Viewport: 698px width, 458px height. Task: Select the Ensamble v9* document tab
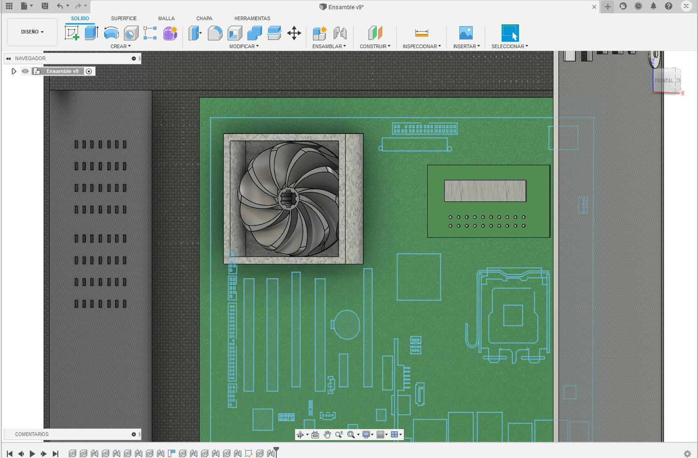click(342, 7)
